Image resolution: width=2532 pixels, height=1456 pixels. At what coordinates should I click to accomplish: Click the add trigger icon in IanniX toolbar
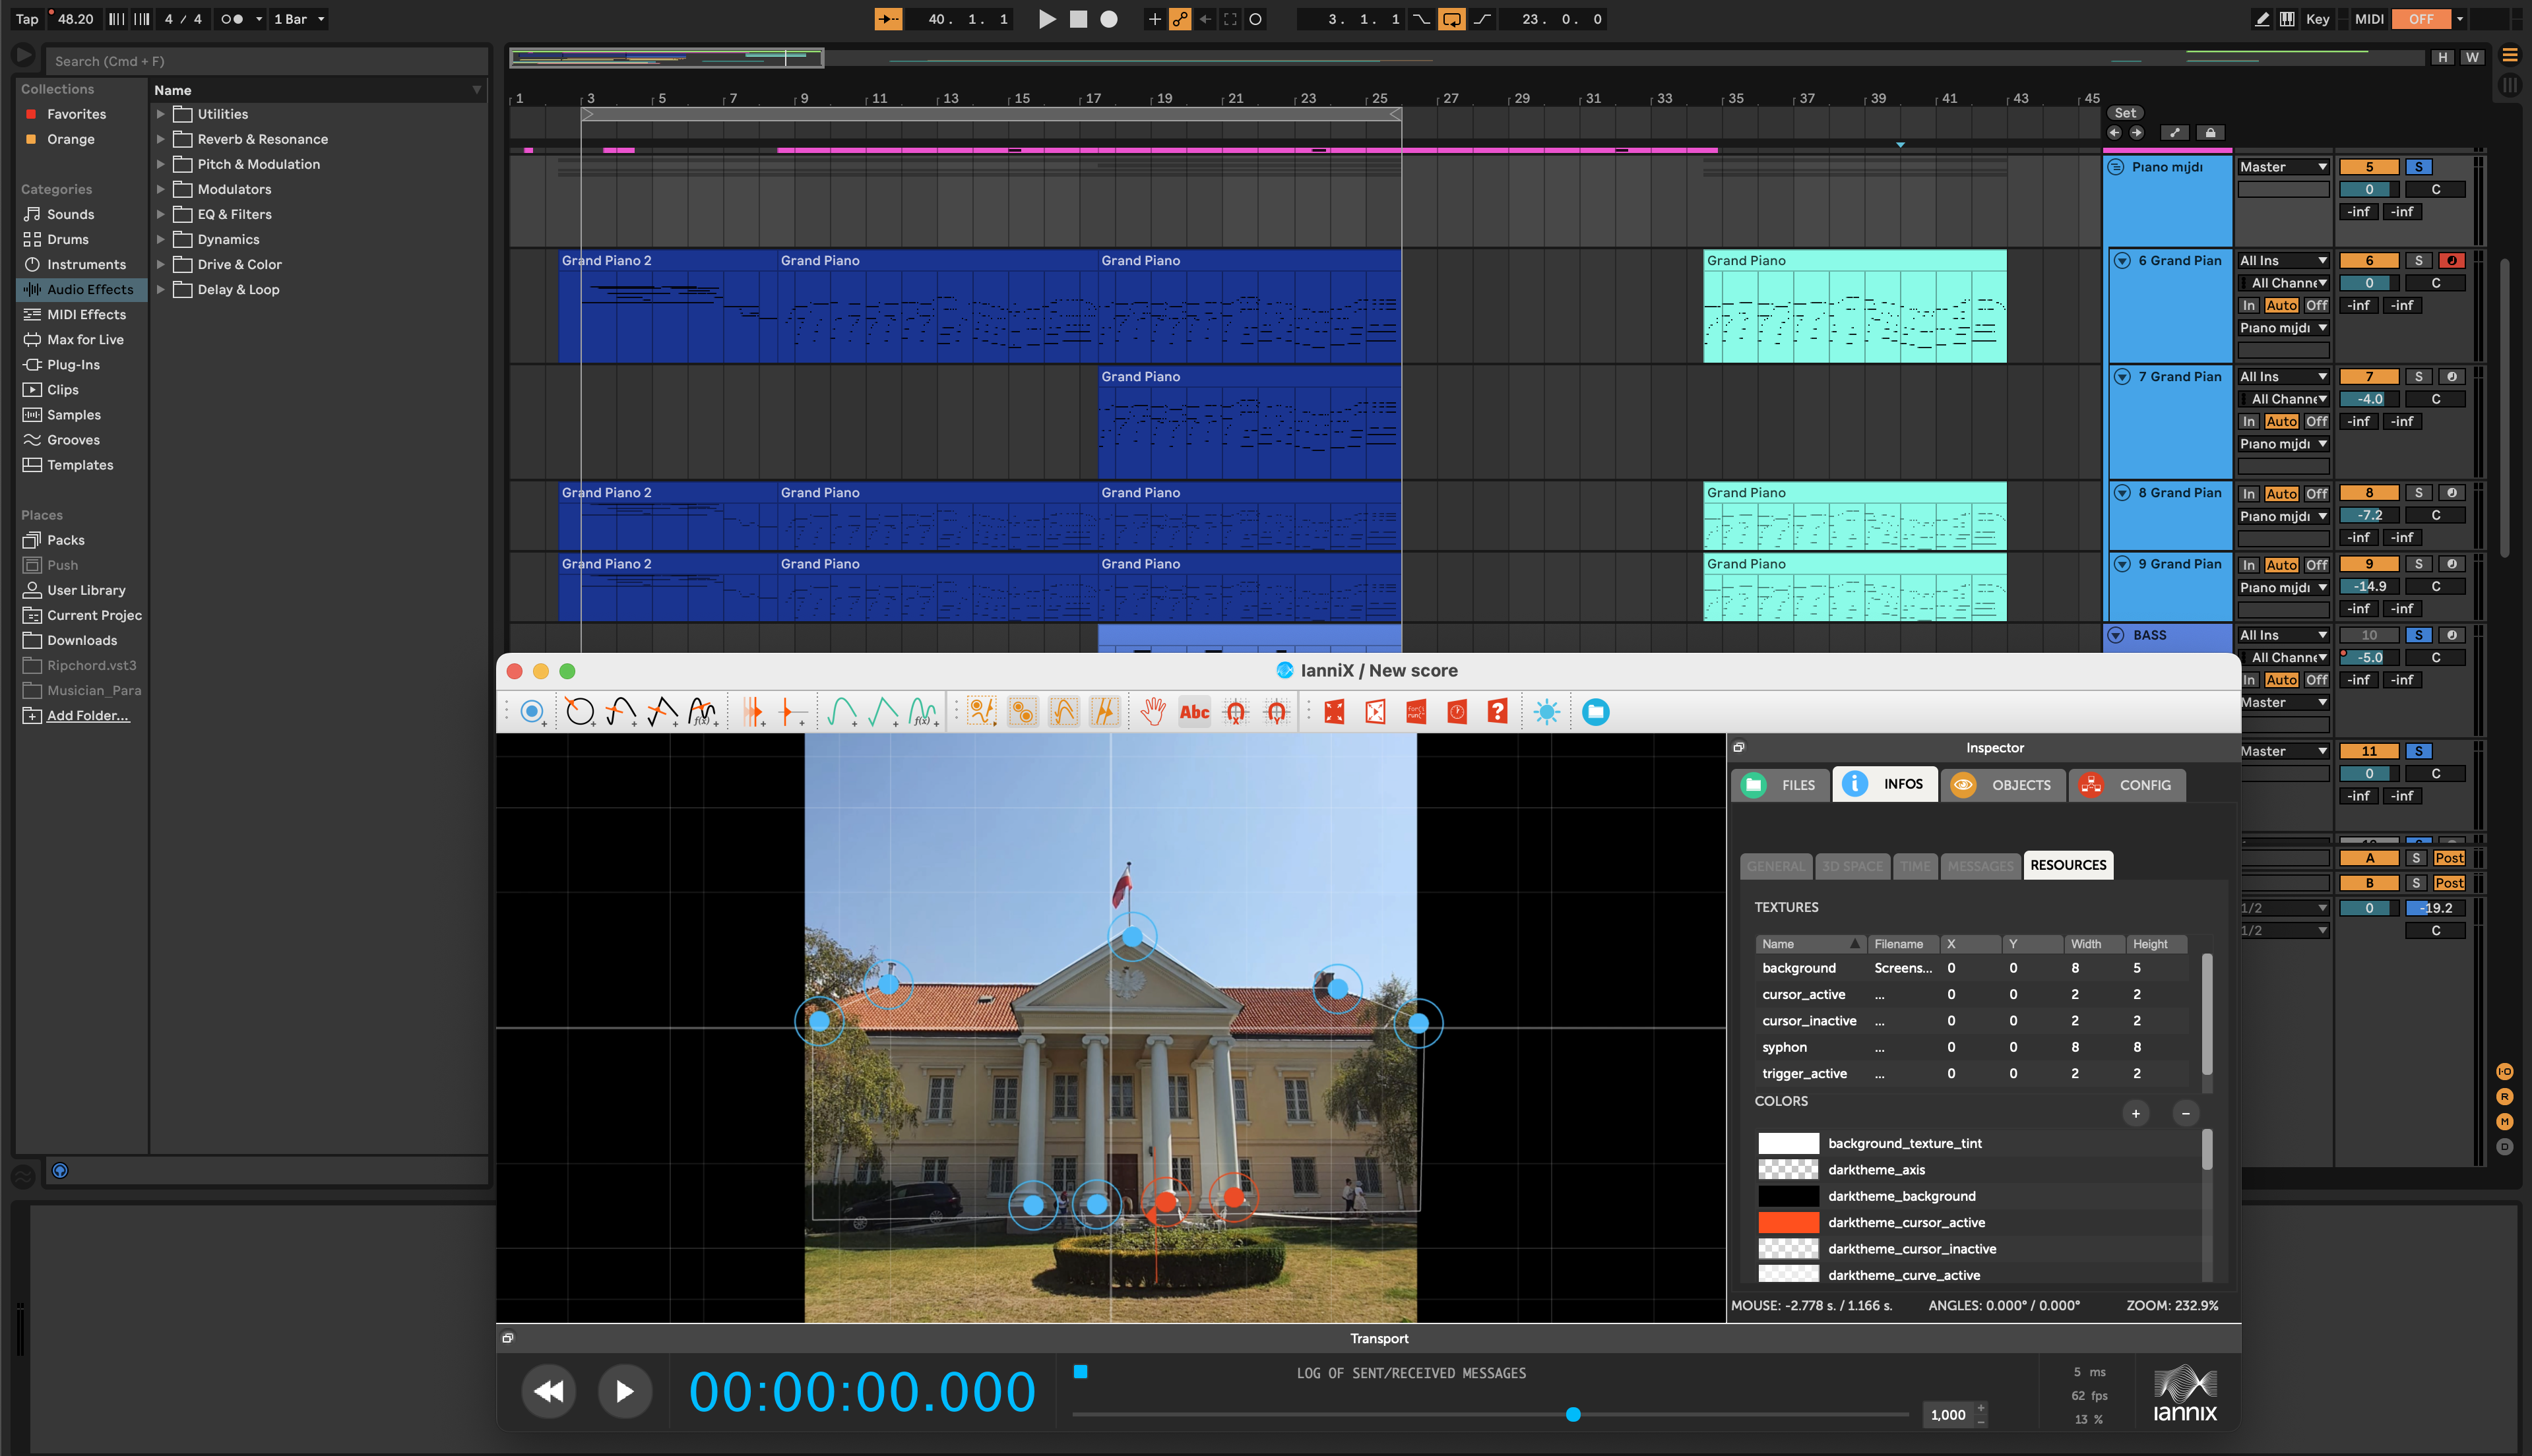[531, 712]
